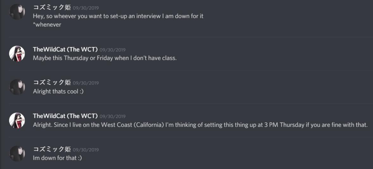Select the Maybe this Thursday or Friday message

pos(105,58)
